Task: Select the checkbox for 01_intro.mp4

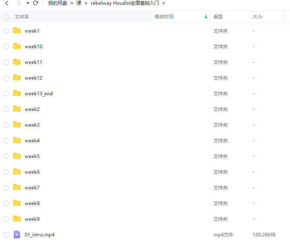Action: pos(6,234)
